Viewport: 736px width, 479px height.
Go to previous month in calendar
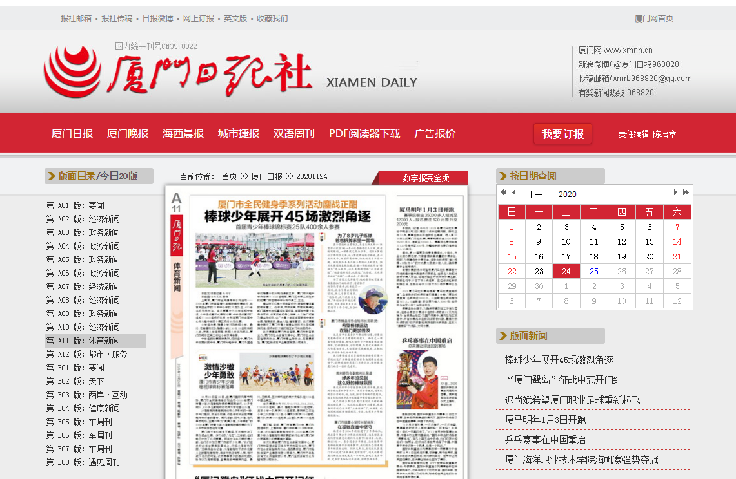(514, 193)
